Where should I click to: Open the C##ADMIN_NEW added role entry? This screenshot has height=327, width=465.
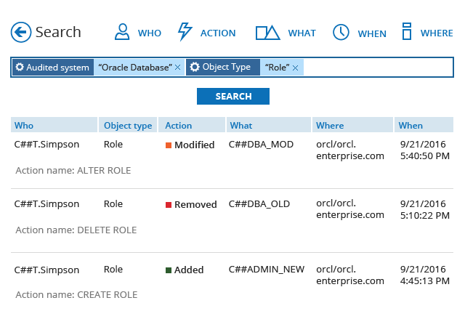[267, 270]
